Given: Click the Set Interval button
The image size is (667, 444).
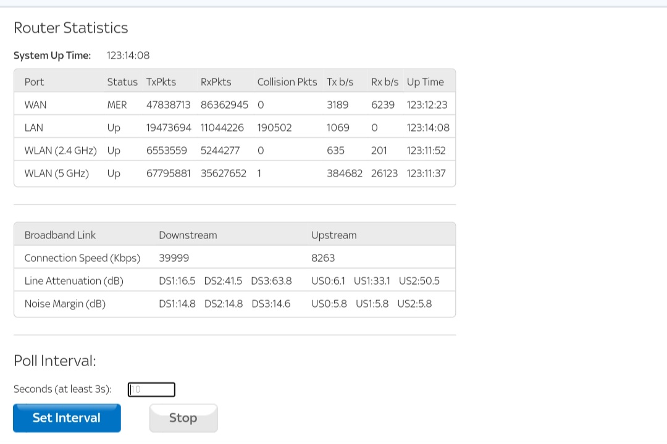Looking at the screenshot, I should tap(67, 418).
